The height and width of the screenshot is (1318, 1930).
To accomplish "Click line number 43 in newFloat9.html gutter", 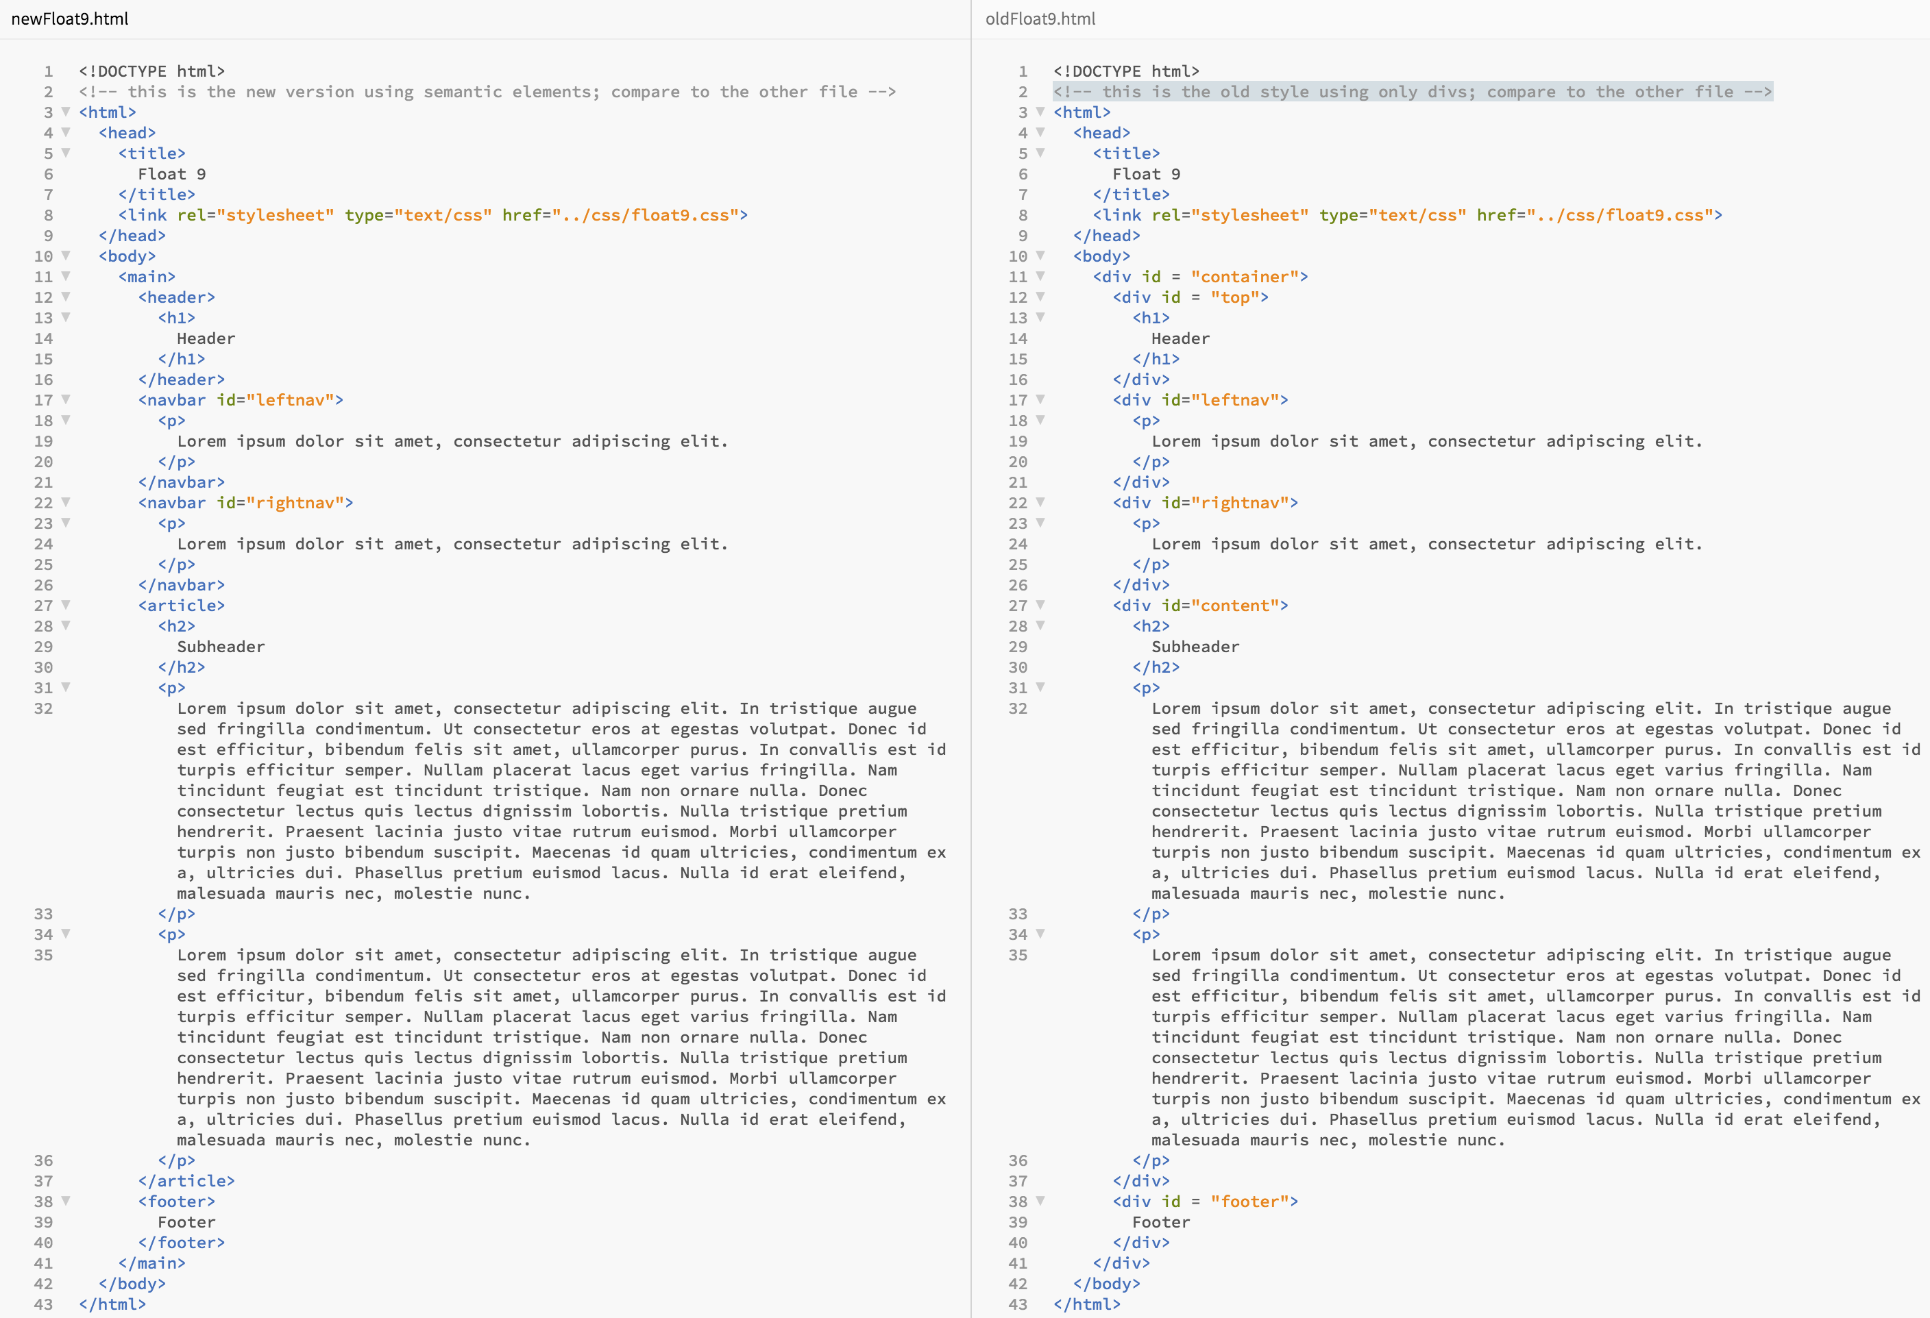I will point(43,1304).
